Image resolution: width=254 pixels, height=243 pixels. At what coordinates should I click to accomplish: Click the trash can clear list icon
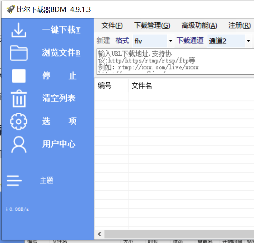pos(19,99)
